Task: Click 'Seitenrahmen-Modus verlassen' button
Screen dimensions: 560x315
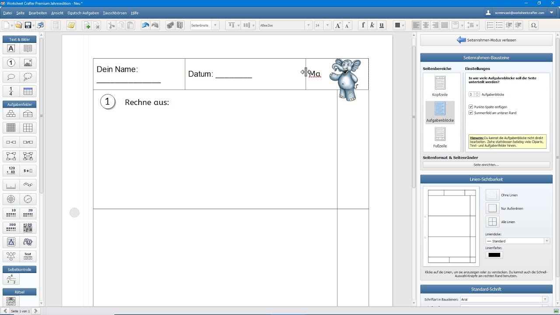Action: pyautogui.click(x=486, y=40)
